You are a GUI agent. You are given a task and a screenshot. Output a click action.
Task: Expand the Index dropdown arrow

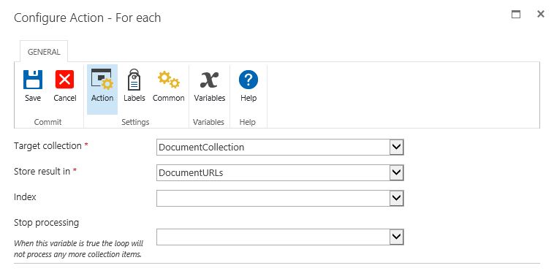(x=396, y=198)
